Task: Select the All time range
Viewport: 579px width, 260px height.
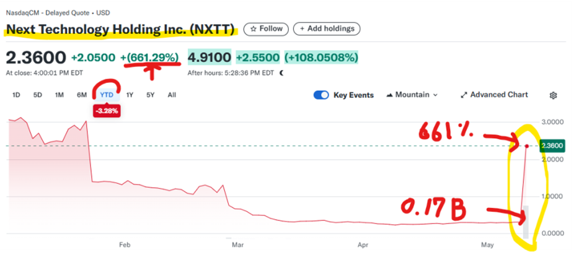Action: tap(172, 95)
